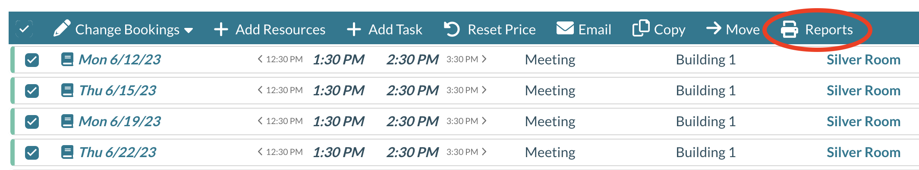The image size is (919, 170).
Task: Click the Move arrow icon
Action: click(714, 28)
